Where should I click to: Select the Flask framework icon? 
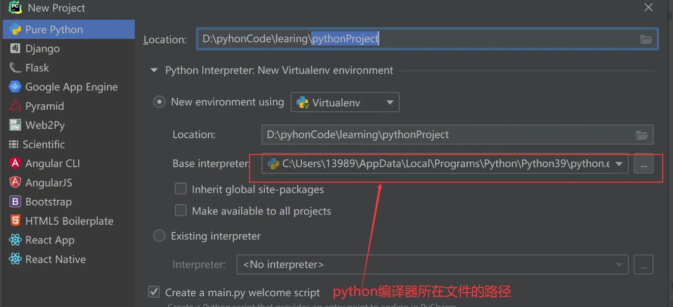[x=14, y=67]
